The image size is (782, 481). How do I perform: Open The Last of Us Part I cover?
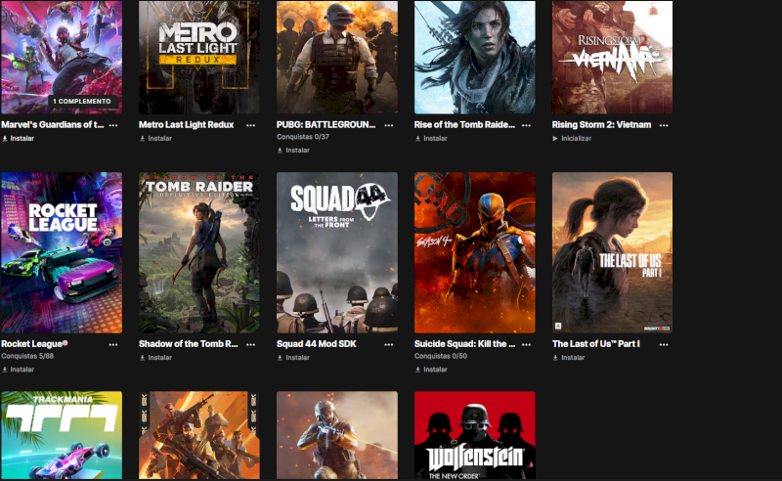[613, 252]
